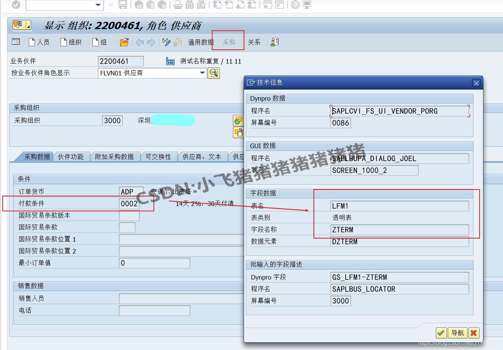
Task: Click the Create New Session icon
Action: [x=267, y=5]
